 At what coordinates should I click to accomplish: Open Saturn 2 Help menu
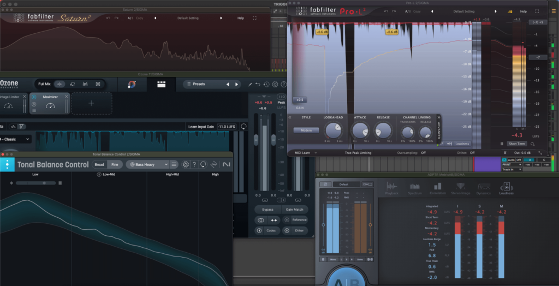click(x=241, y=18)
